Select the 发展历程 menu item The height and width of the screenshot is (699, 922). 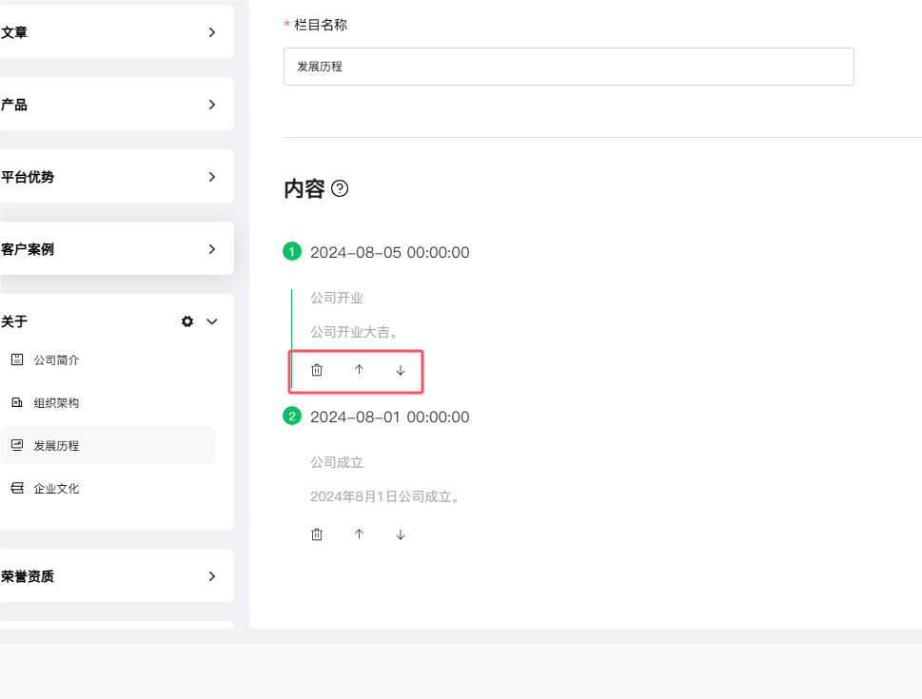(108, 445)
